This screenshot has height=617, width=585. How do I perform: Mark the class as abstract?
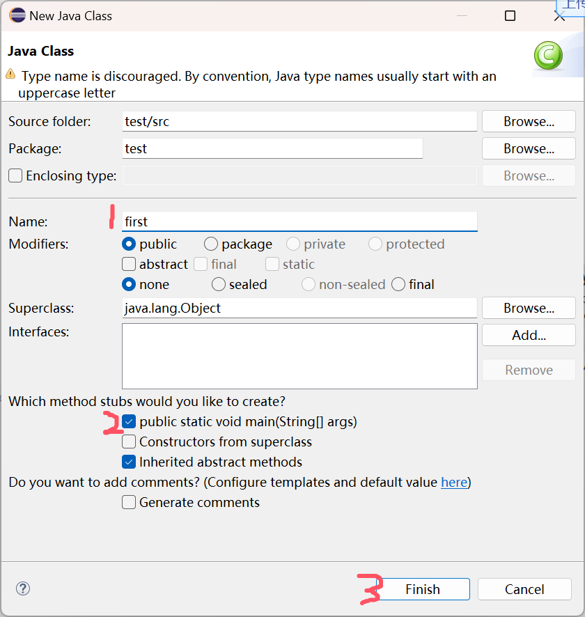(129, 264)
